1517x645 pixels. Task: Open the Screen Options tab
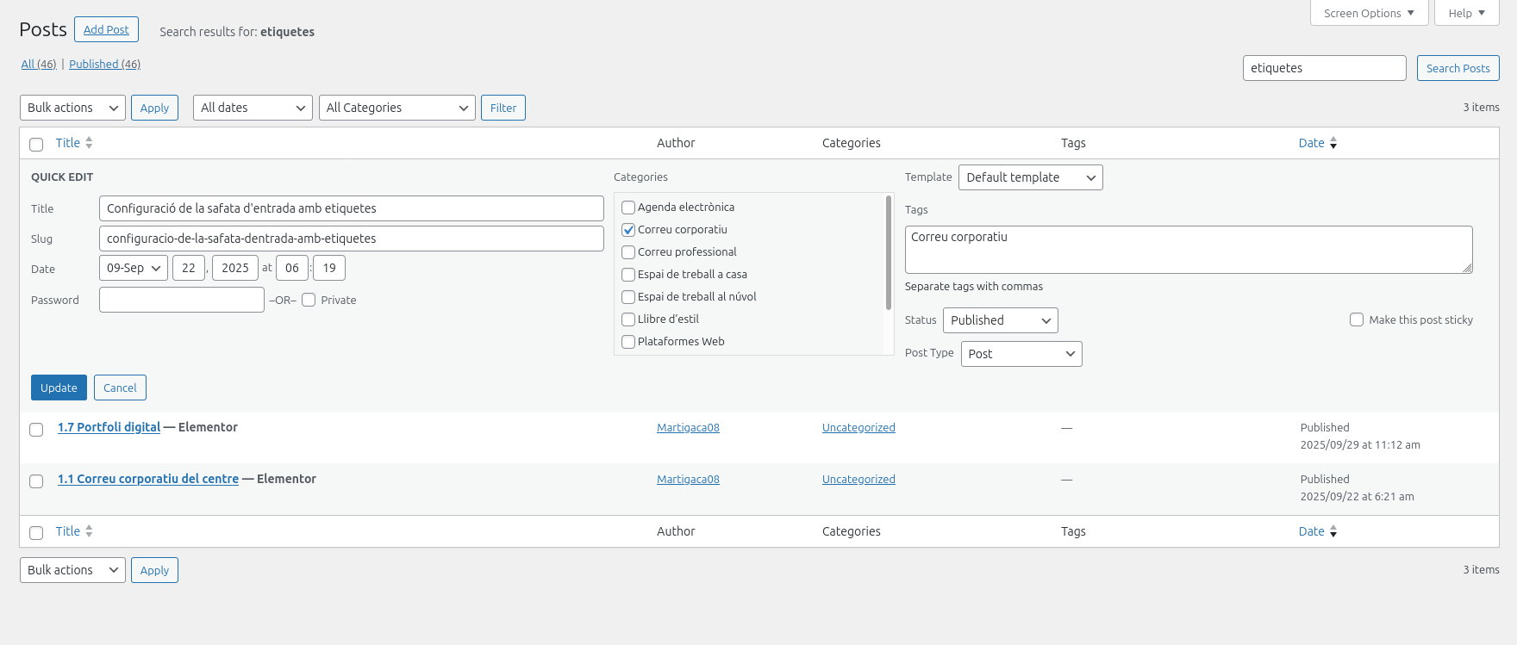click(x=1369, y=13)
